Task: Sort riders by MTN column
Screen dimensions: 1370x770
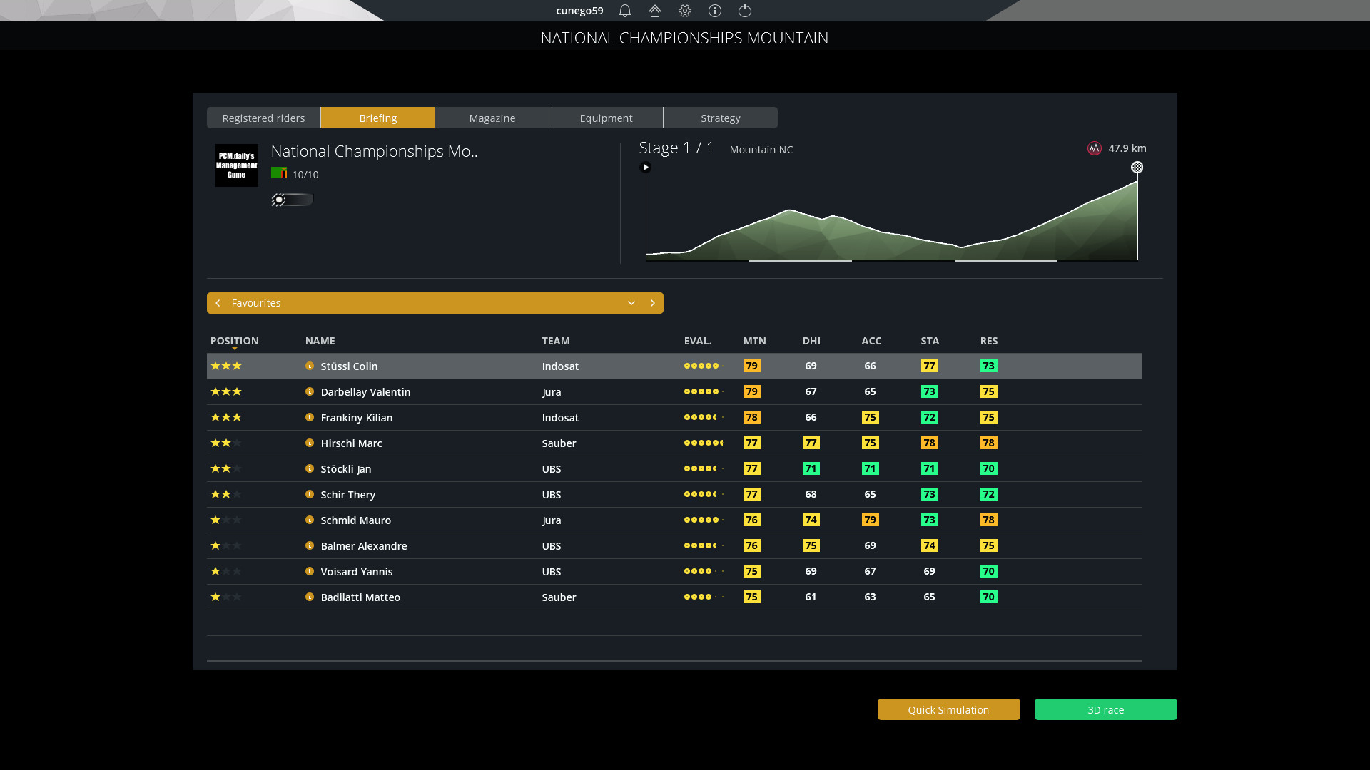Action: point(754,341)
